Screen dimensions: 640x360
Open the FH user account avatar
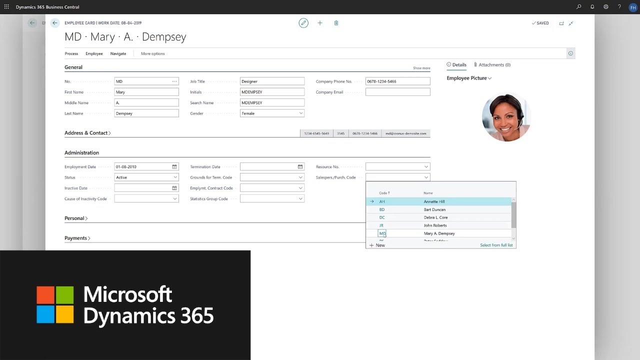click(632, 7)
